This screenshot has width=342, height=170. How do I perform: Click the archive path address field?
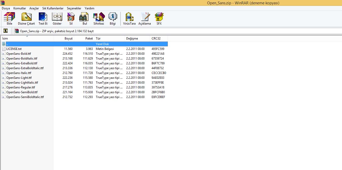(x=177, y=31)
